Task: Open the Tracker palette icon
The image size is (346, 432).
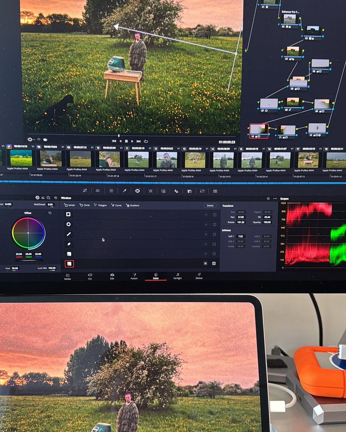Action: click(x=151, y=191)
